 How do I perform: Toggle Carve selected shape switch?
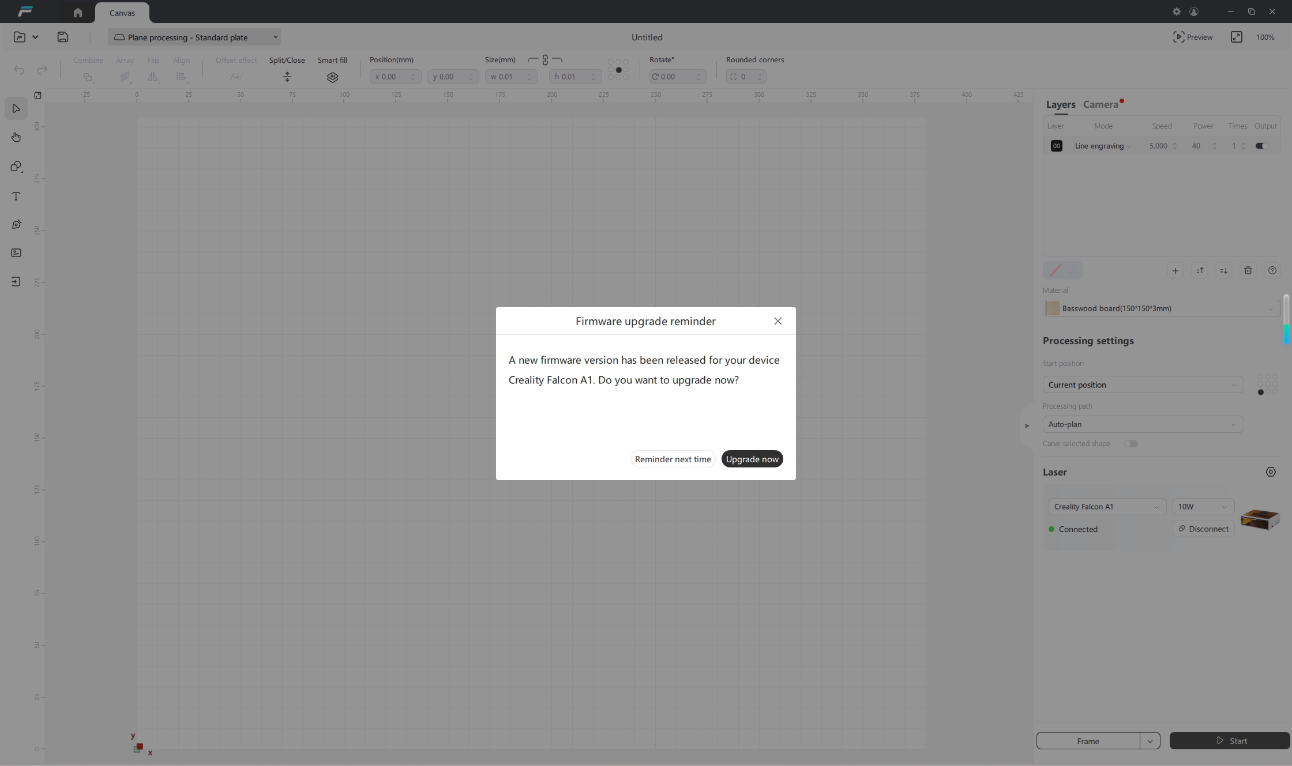point(1130,444)
